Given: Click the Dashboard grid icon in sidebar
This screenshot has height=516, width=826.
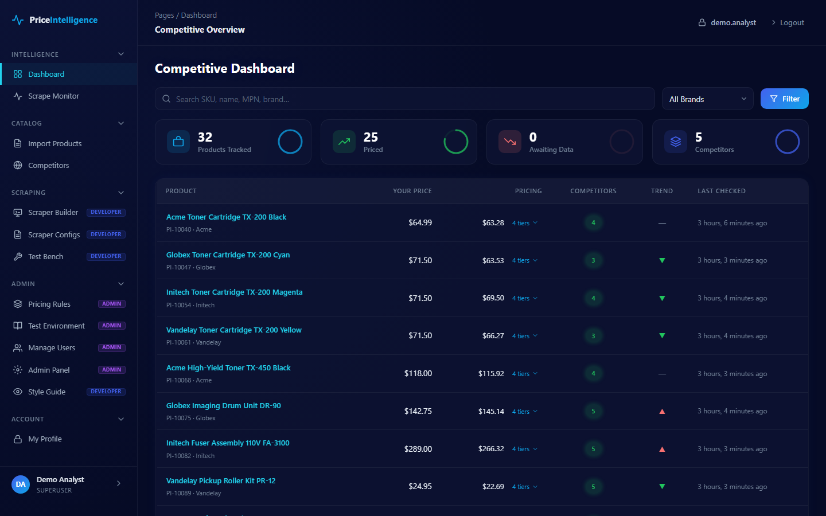Looking at the screenshot, I should point(18,74).
